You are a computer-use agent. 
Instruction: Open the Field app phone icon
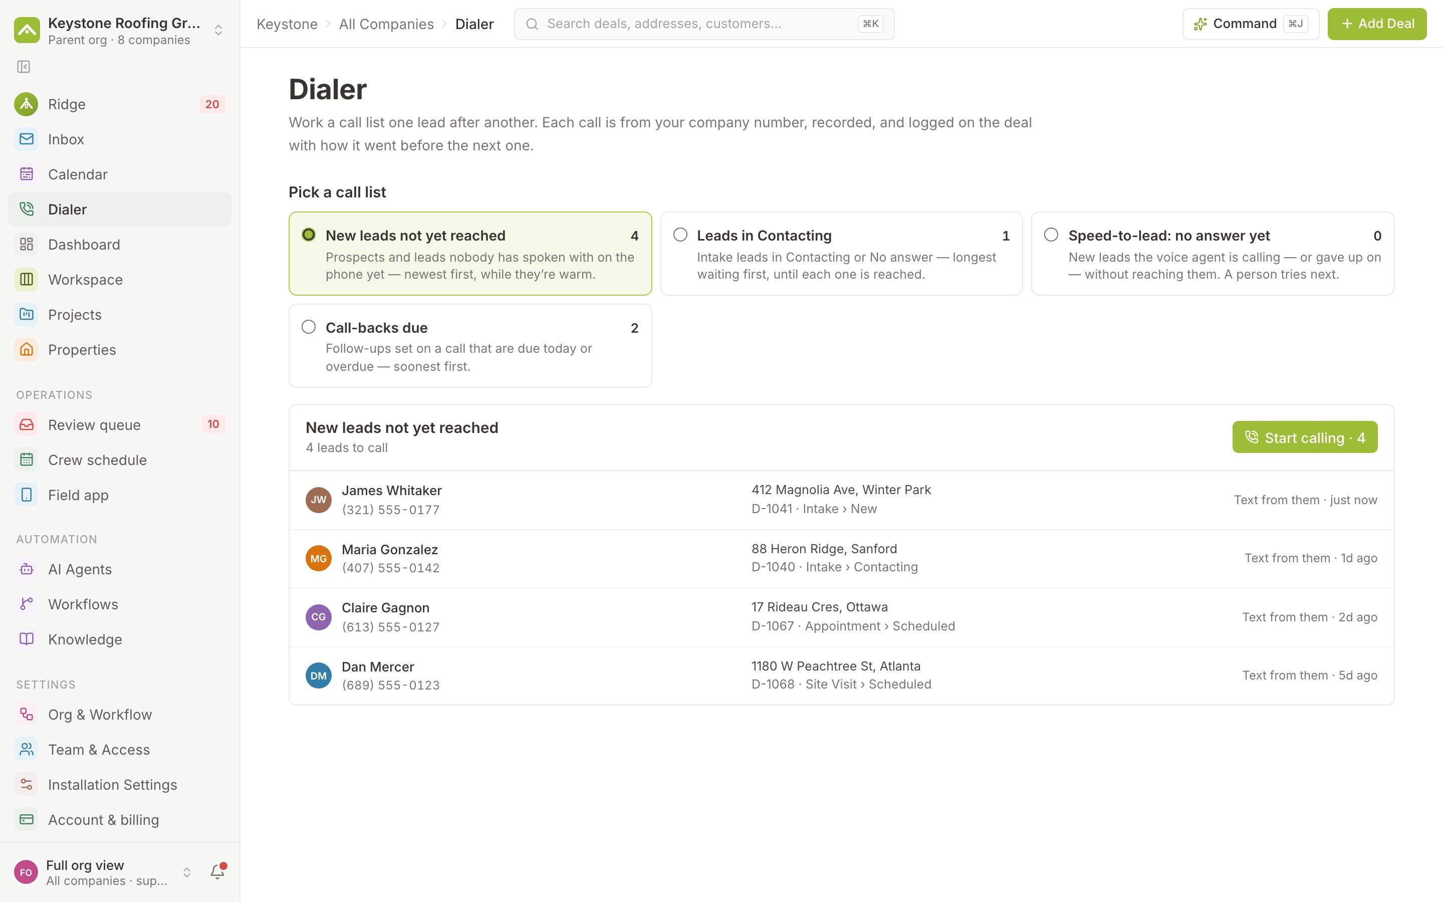click(x=26, y=495)
